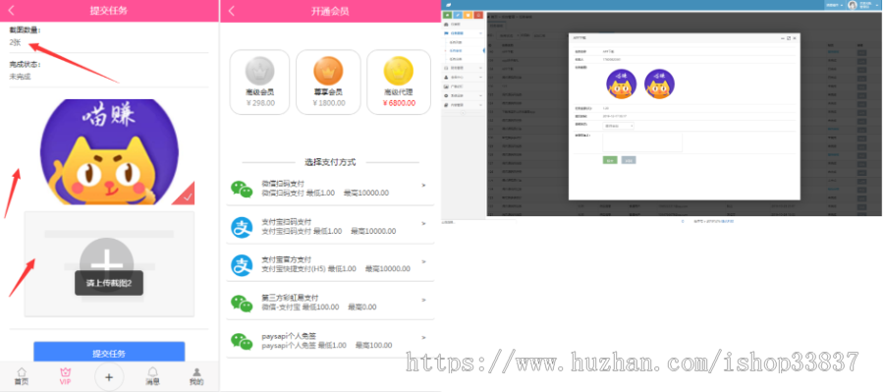Click the blue pencil shortcut button in admin sidebar
Screen dimensions: 884x392
click(x=458, y=16)
